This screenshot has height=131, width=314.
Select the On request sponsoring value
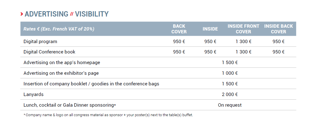pos(230,105)
